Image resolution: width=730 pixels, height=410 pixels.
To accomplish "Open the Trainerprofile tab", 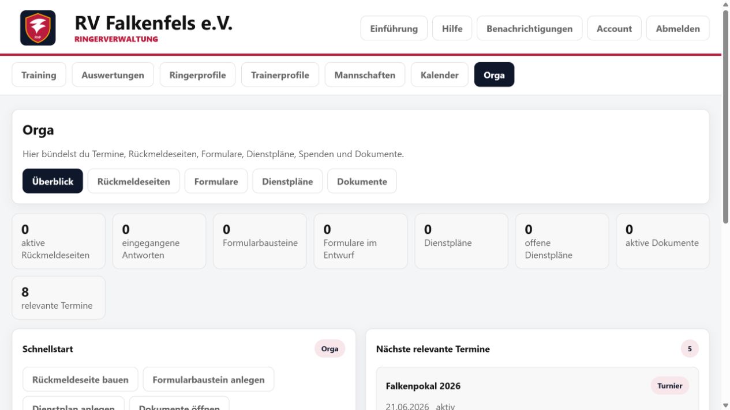I will (280, 75).
